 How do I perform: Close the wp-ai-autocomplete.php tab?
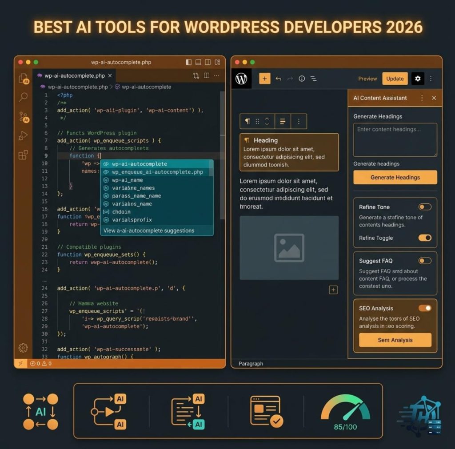coord(110,75)
